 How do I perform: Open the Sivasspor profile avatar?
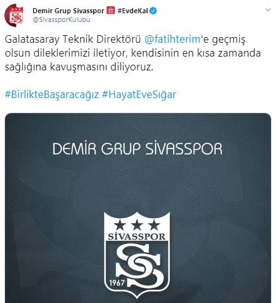(14, 15)
